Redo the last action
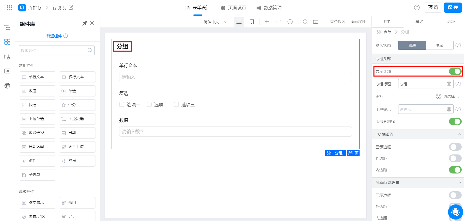The width and height of the screenshot is (464, 221). (x=279, y=22)
